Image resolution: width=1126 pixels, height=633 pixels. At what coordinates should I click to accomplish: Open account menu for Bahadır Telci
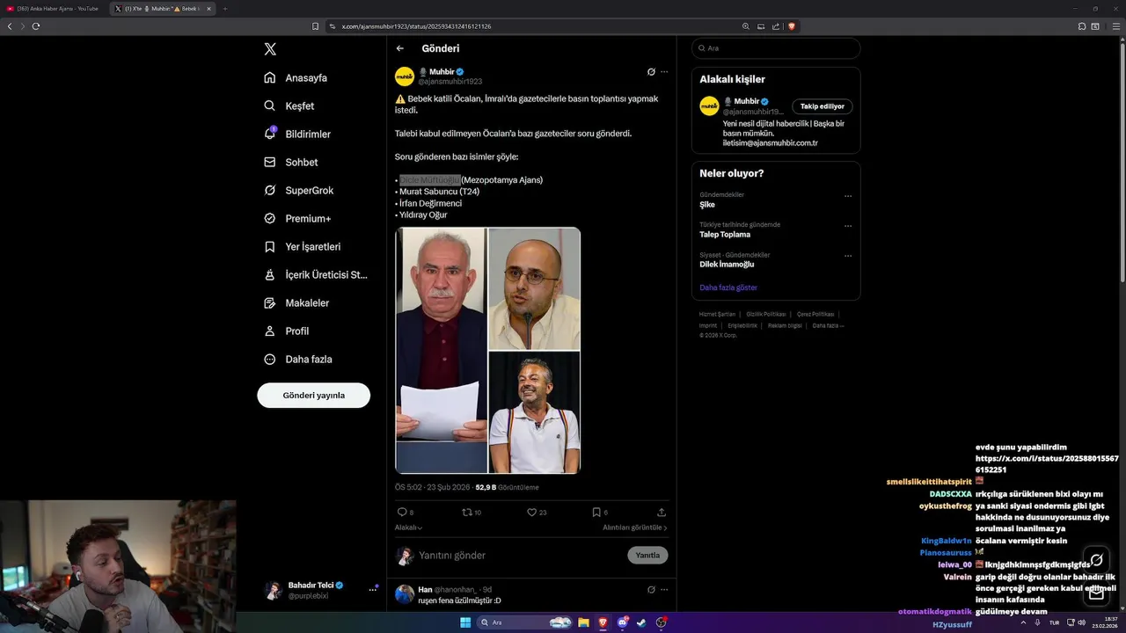(321, 590)
